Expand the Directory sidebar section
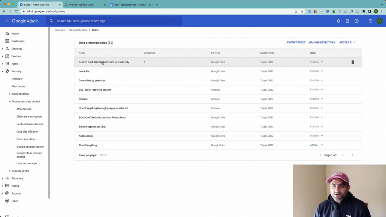 coord(3,49)
